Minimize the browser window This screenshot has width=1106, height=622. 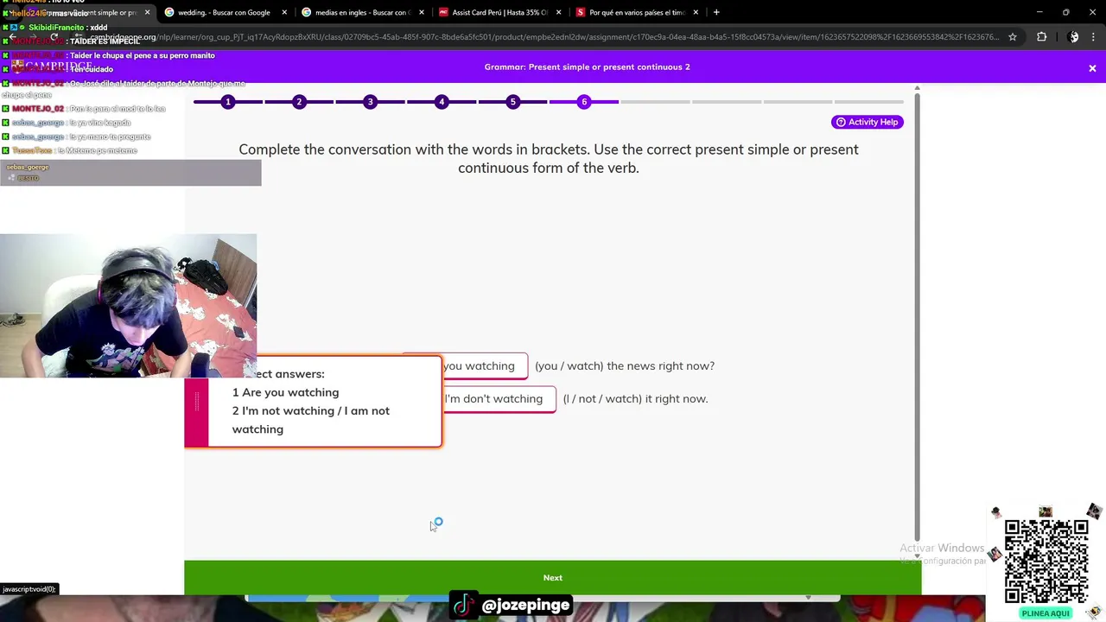click(x=1039, y=12)
